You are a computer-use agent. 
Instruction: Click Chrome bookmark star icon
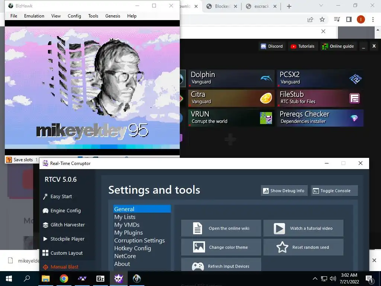tap(322, 19)
